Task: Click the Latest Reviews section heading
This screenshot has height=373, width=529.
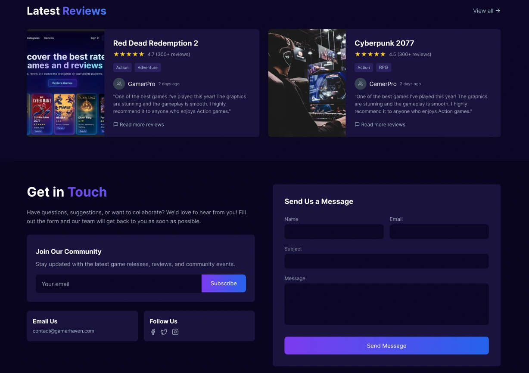Action: click(x=66, y=11)
